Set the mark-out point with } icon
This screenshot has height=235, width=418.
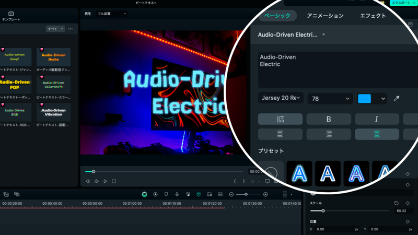coord(243,181)
